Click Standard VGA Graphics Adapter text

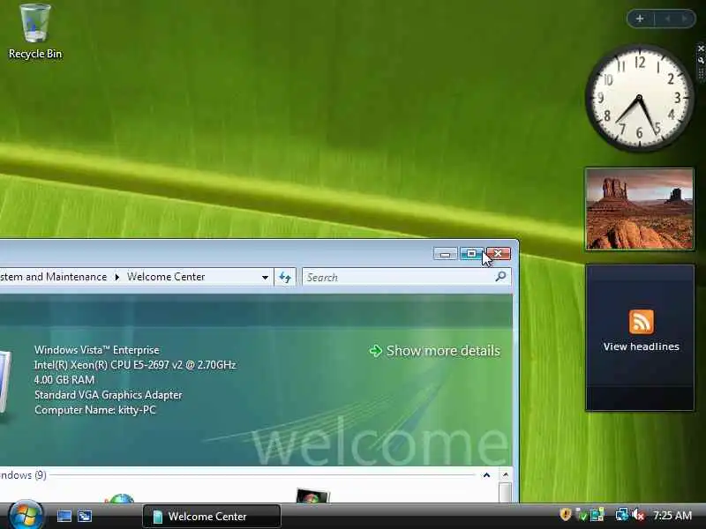[x=108, y=395]
